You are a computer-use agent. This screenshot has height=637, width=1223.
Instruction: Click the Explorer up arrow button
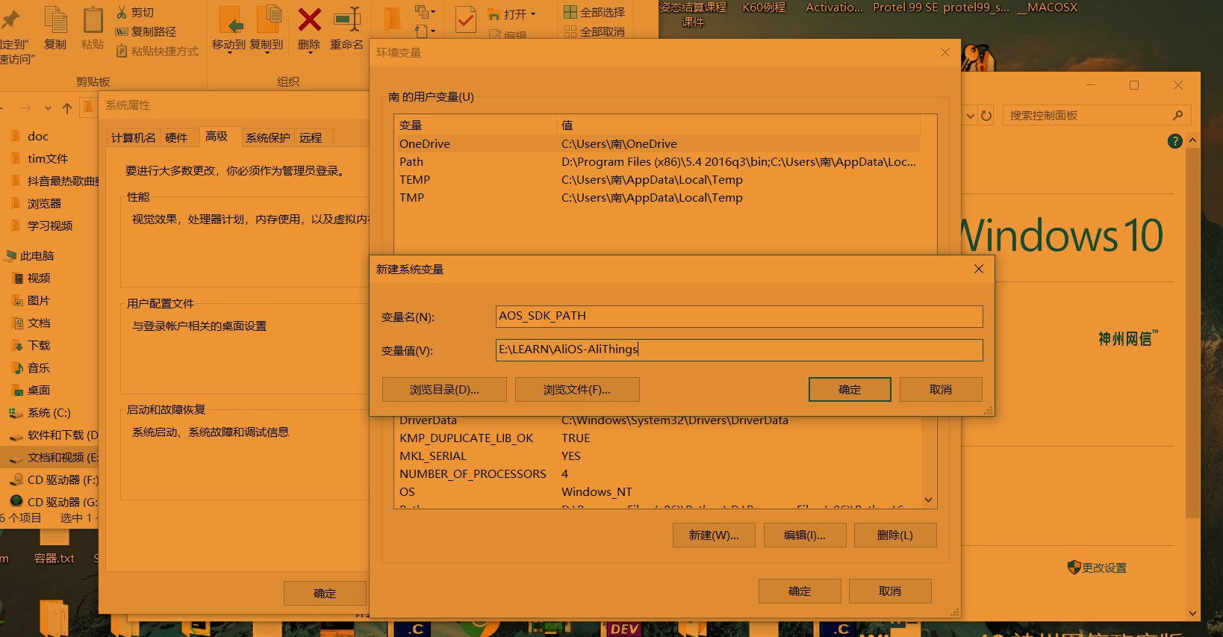(67, 108)
